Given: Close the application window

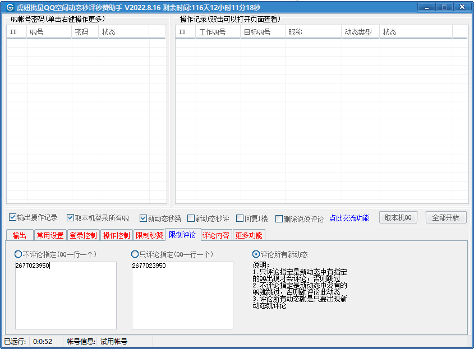Looking at the screenshot, I should tap(462, 7).
